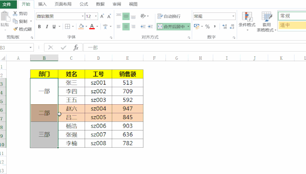Open font color dropdown arrow

pos(97,26)
